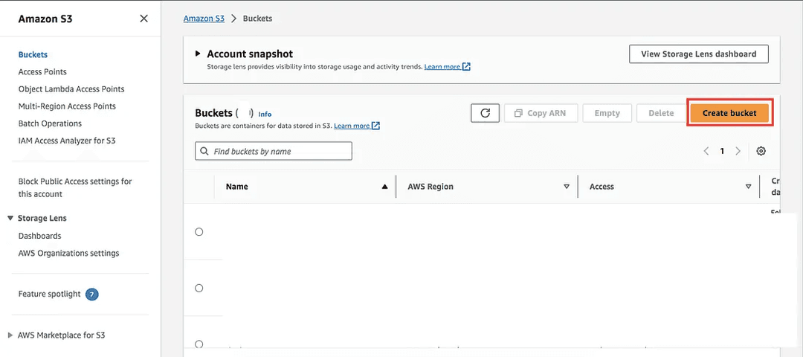
Task: Go to next page chevron
Action: pos(738,151)
